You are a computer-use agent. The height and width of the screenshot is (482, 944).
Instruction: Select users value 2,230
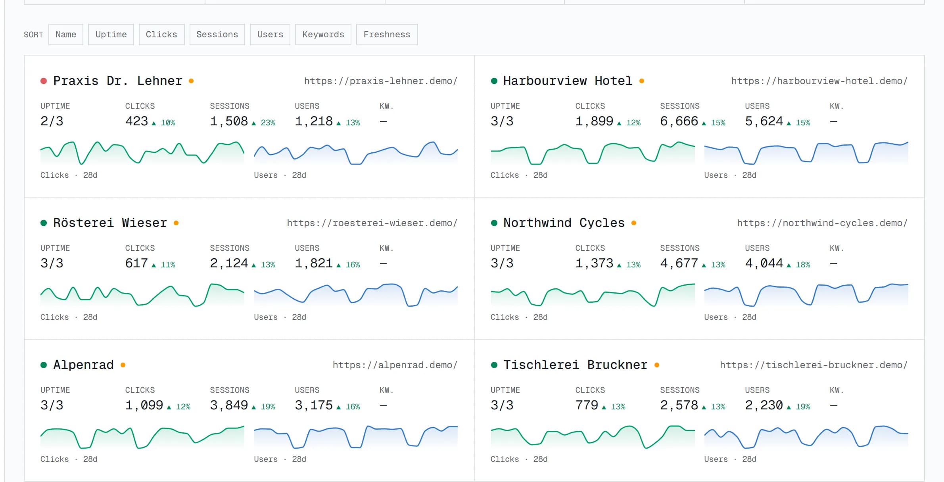point(764,405)
